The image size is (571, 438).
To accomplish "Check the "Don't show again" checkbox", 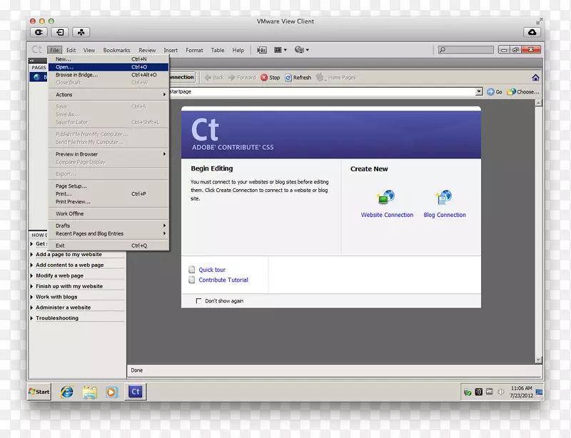I will [199, 301].
